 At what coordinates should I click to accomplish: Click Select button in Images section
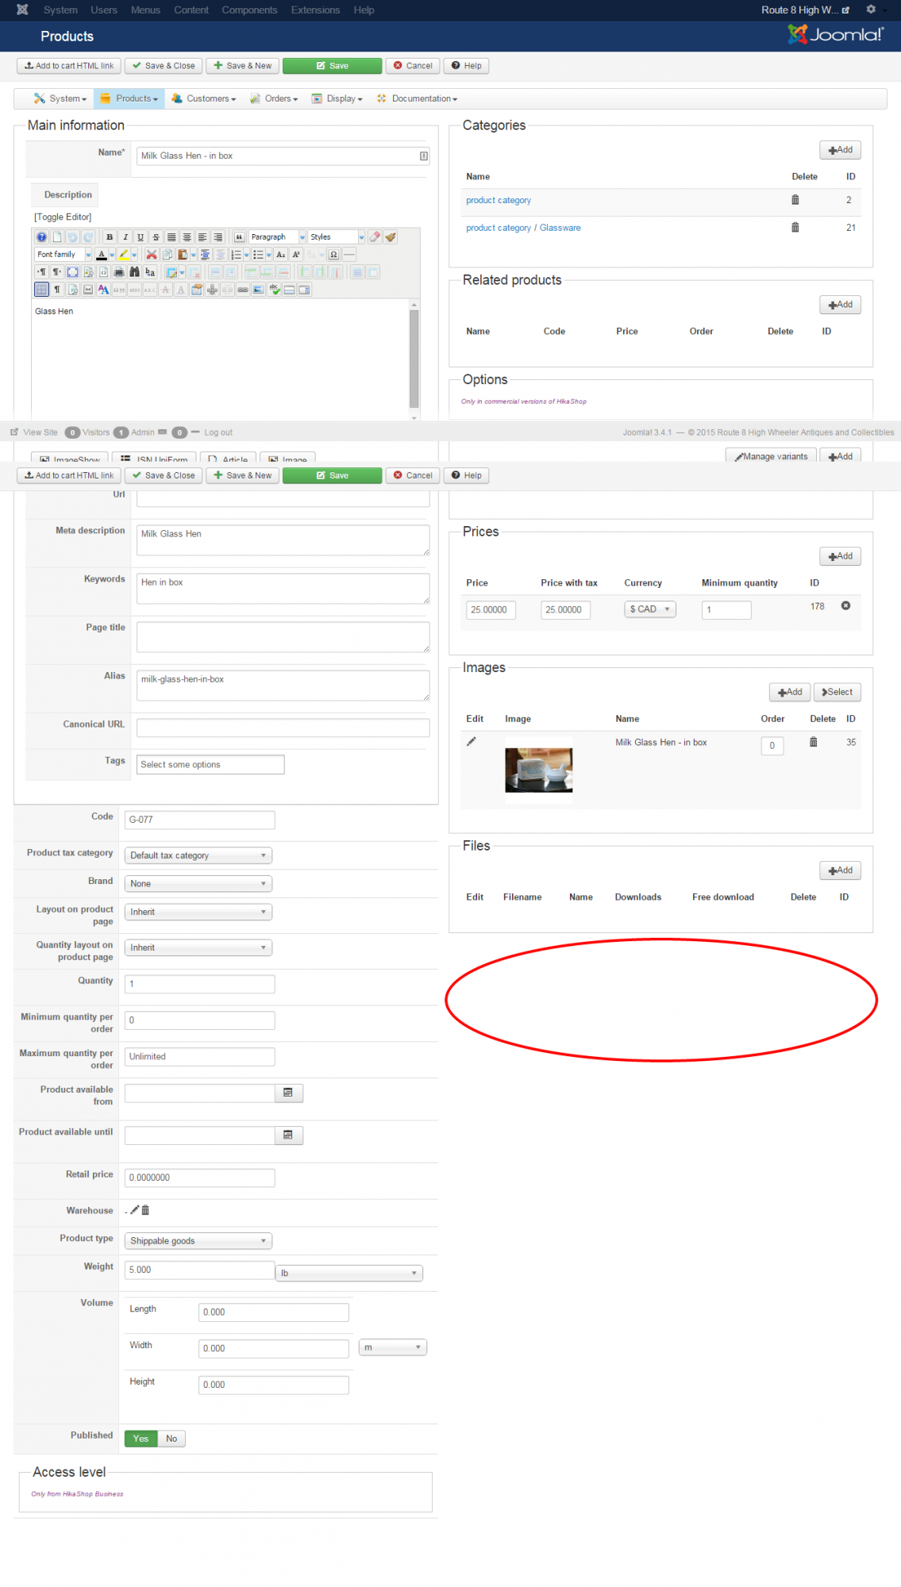coord(837,692)
